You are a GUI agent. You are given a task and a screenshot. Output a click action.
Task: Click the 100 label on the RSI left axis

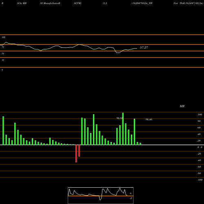point(3,37)
